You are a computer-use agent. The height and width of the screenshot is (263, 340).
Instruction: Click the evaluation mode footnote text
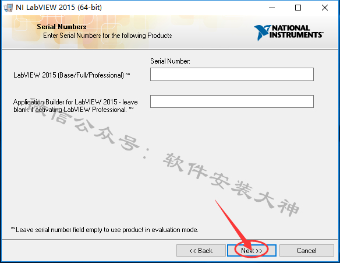(105, 230)
